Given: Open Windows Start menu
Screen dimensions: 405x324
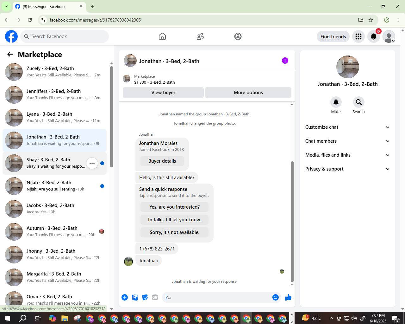Looking at the screenshot, I should point(8,318).
